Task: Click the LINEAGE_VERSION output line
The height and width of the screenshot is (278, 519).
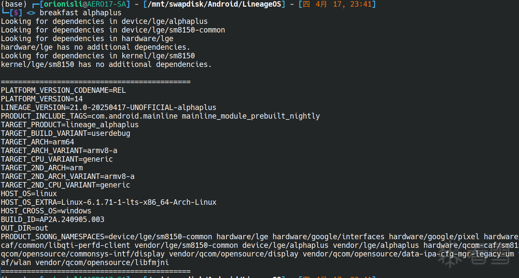Action: (x=108, y=108)
